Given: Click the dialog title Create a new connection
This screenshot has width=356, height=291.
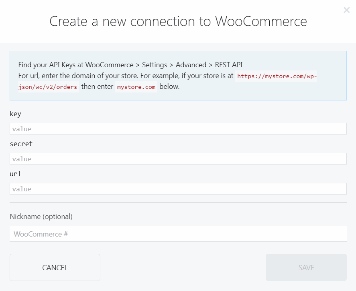Looking at the screenshot, I should pyautogui.click(x=178, y=22).
